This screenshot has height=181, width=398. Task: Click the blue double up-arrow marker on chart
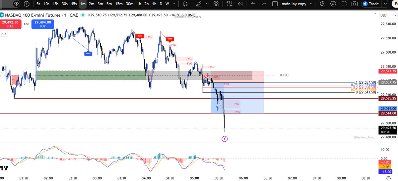pyautogui.click(x=217, y=107)
